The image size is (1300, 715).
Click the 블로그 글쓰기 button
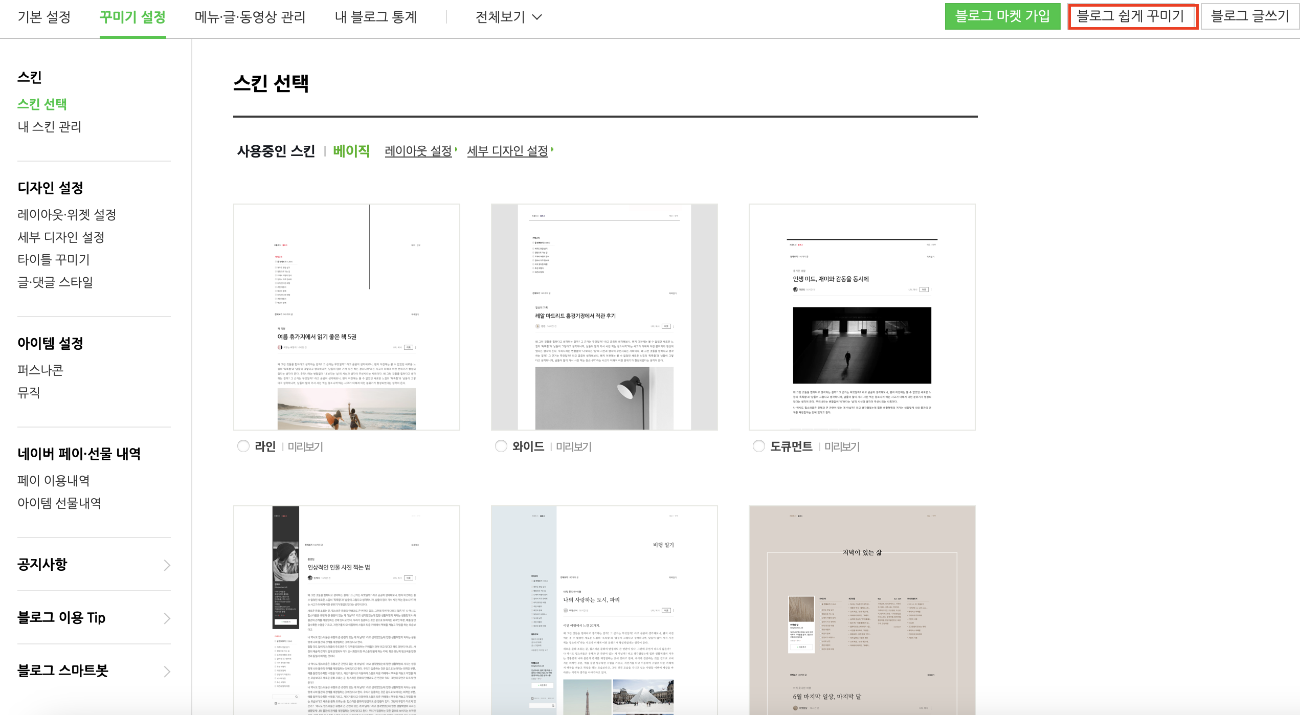(x=1249, y=16)
